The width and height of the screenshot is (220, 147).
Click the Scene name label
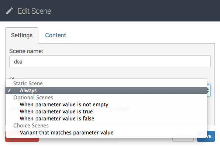[26, 51]
